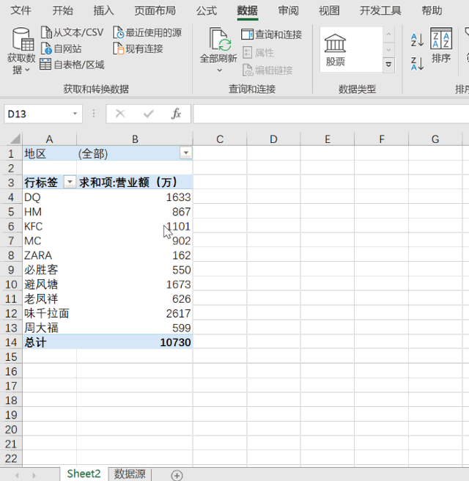This screenshot has width=469, height=481.
Task: Click the DQ row label cell
Action: point(49,197)
